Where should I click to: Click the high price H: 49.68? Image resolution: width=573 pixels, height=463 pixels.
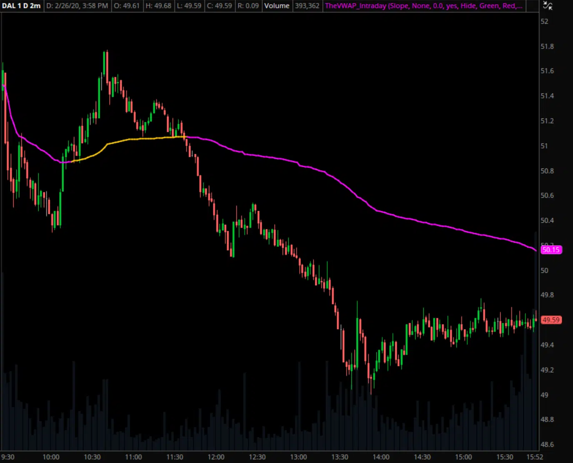pos(158,6)
